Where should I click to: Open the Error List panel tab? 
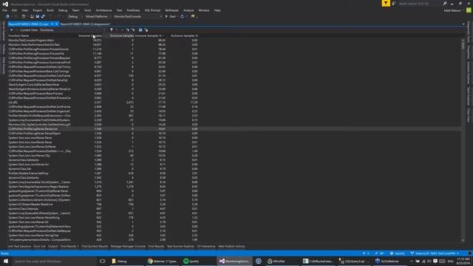click(x=39, y=246)
